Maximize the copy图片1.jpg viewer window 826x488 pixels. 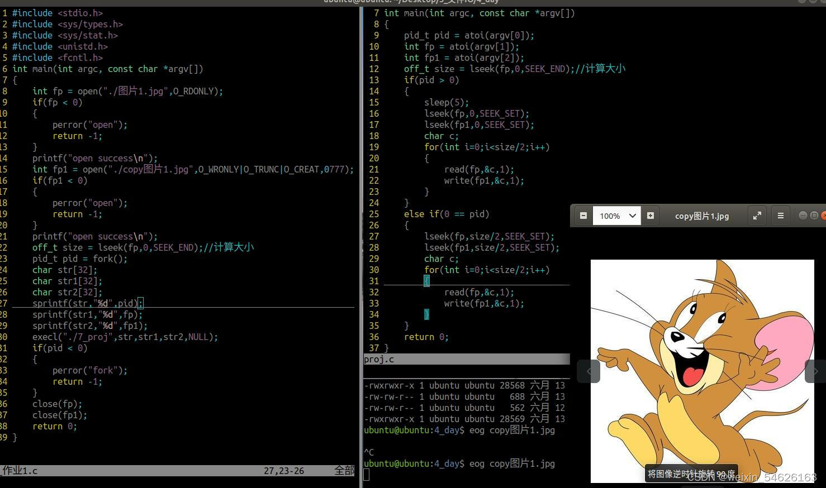[x=814, y=216]
